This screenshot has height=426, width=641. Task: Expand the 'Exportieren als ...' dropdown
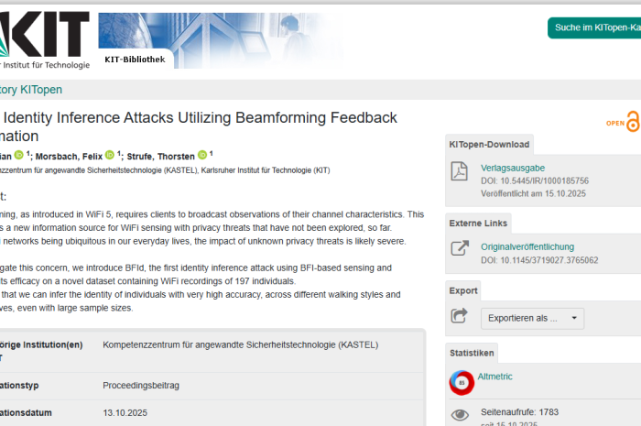[x=532, y=318]
